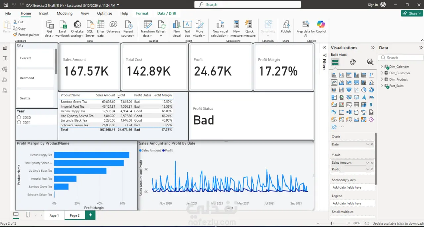Screen dimensions: 424x227
Task: Open the View ribbon tab
Action: pos(85,14)
